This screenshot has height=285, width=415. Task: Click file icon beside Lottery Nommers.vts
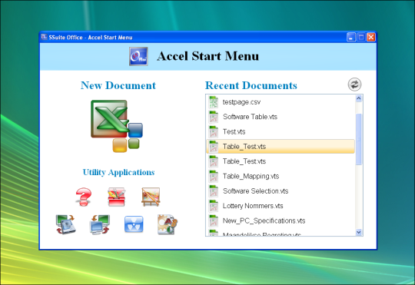214,206
